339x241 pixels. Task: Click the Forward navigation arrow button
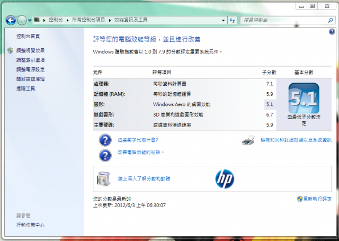pos(22,21)
